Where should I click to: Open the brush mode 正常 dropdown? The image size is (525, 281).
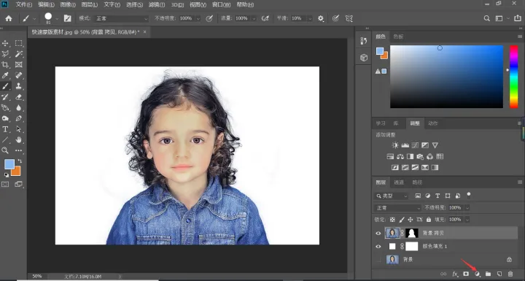(121, 18)
